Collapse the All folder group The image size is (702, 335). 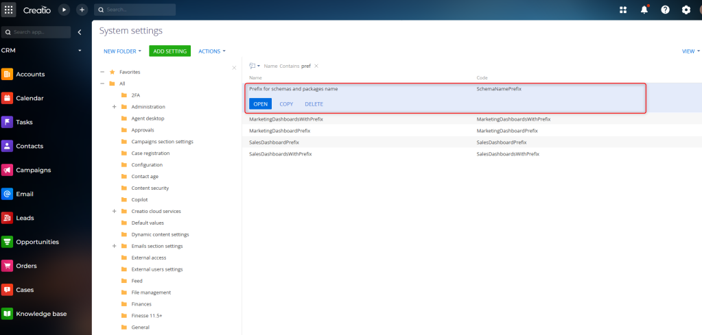point(102,84)
